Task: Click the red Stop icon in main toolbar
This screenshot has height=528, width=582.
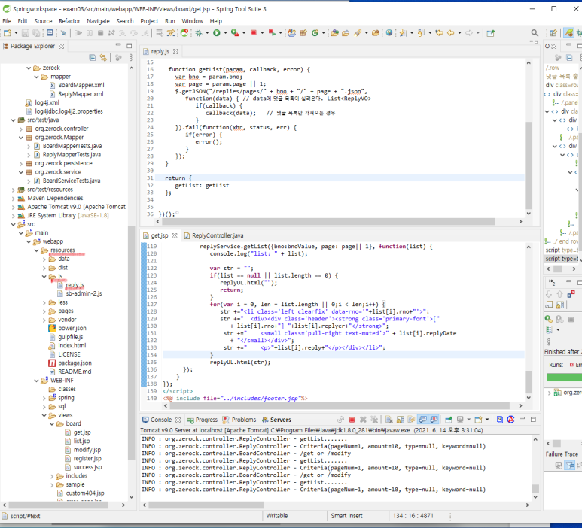Action: tap(254, 33)
